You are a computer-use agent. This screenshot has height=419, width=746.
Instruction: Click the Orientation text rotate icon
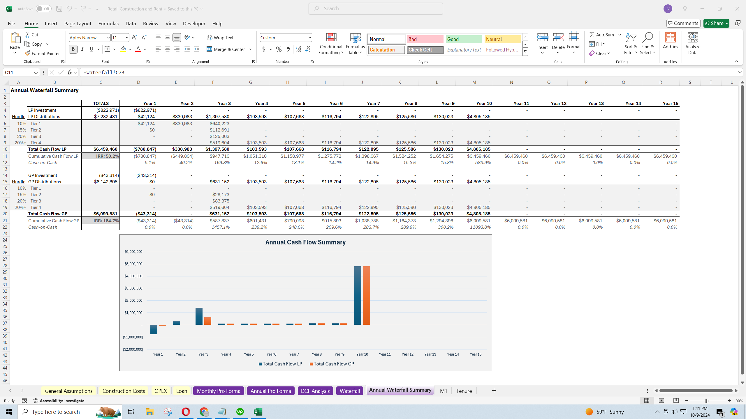tap(187, 37)
